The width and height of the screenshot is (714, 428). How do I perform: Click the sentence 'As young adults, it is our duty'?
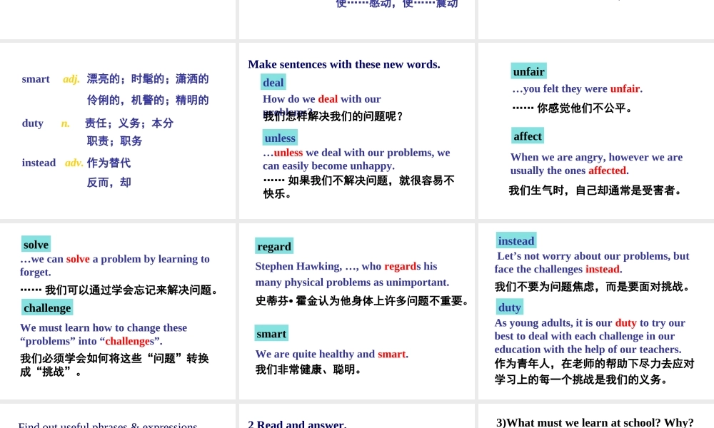point(590,322)
